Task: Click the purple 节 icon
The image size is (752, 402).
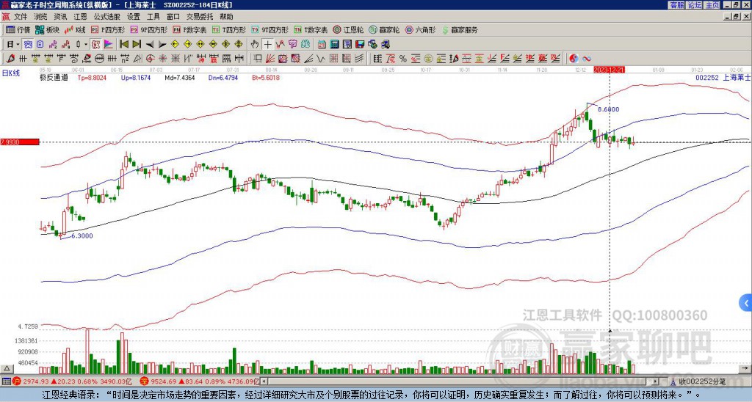Action: pos(292,45)
